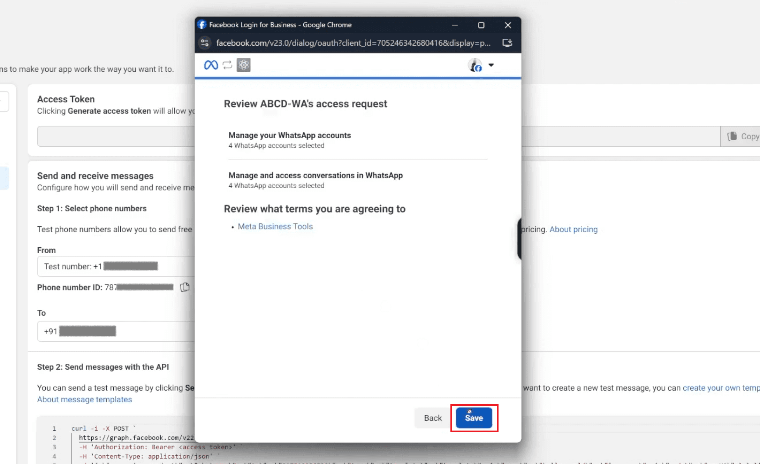
Task: Click the popup address bar URL
Action: 353,43
